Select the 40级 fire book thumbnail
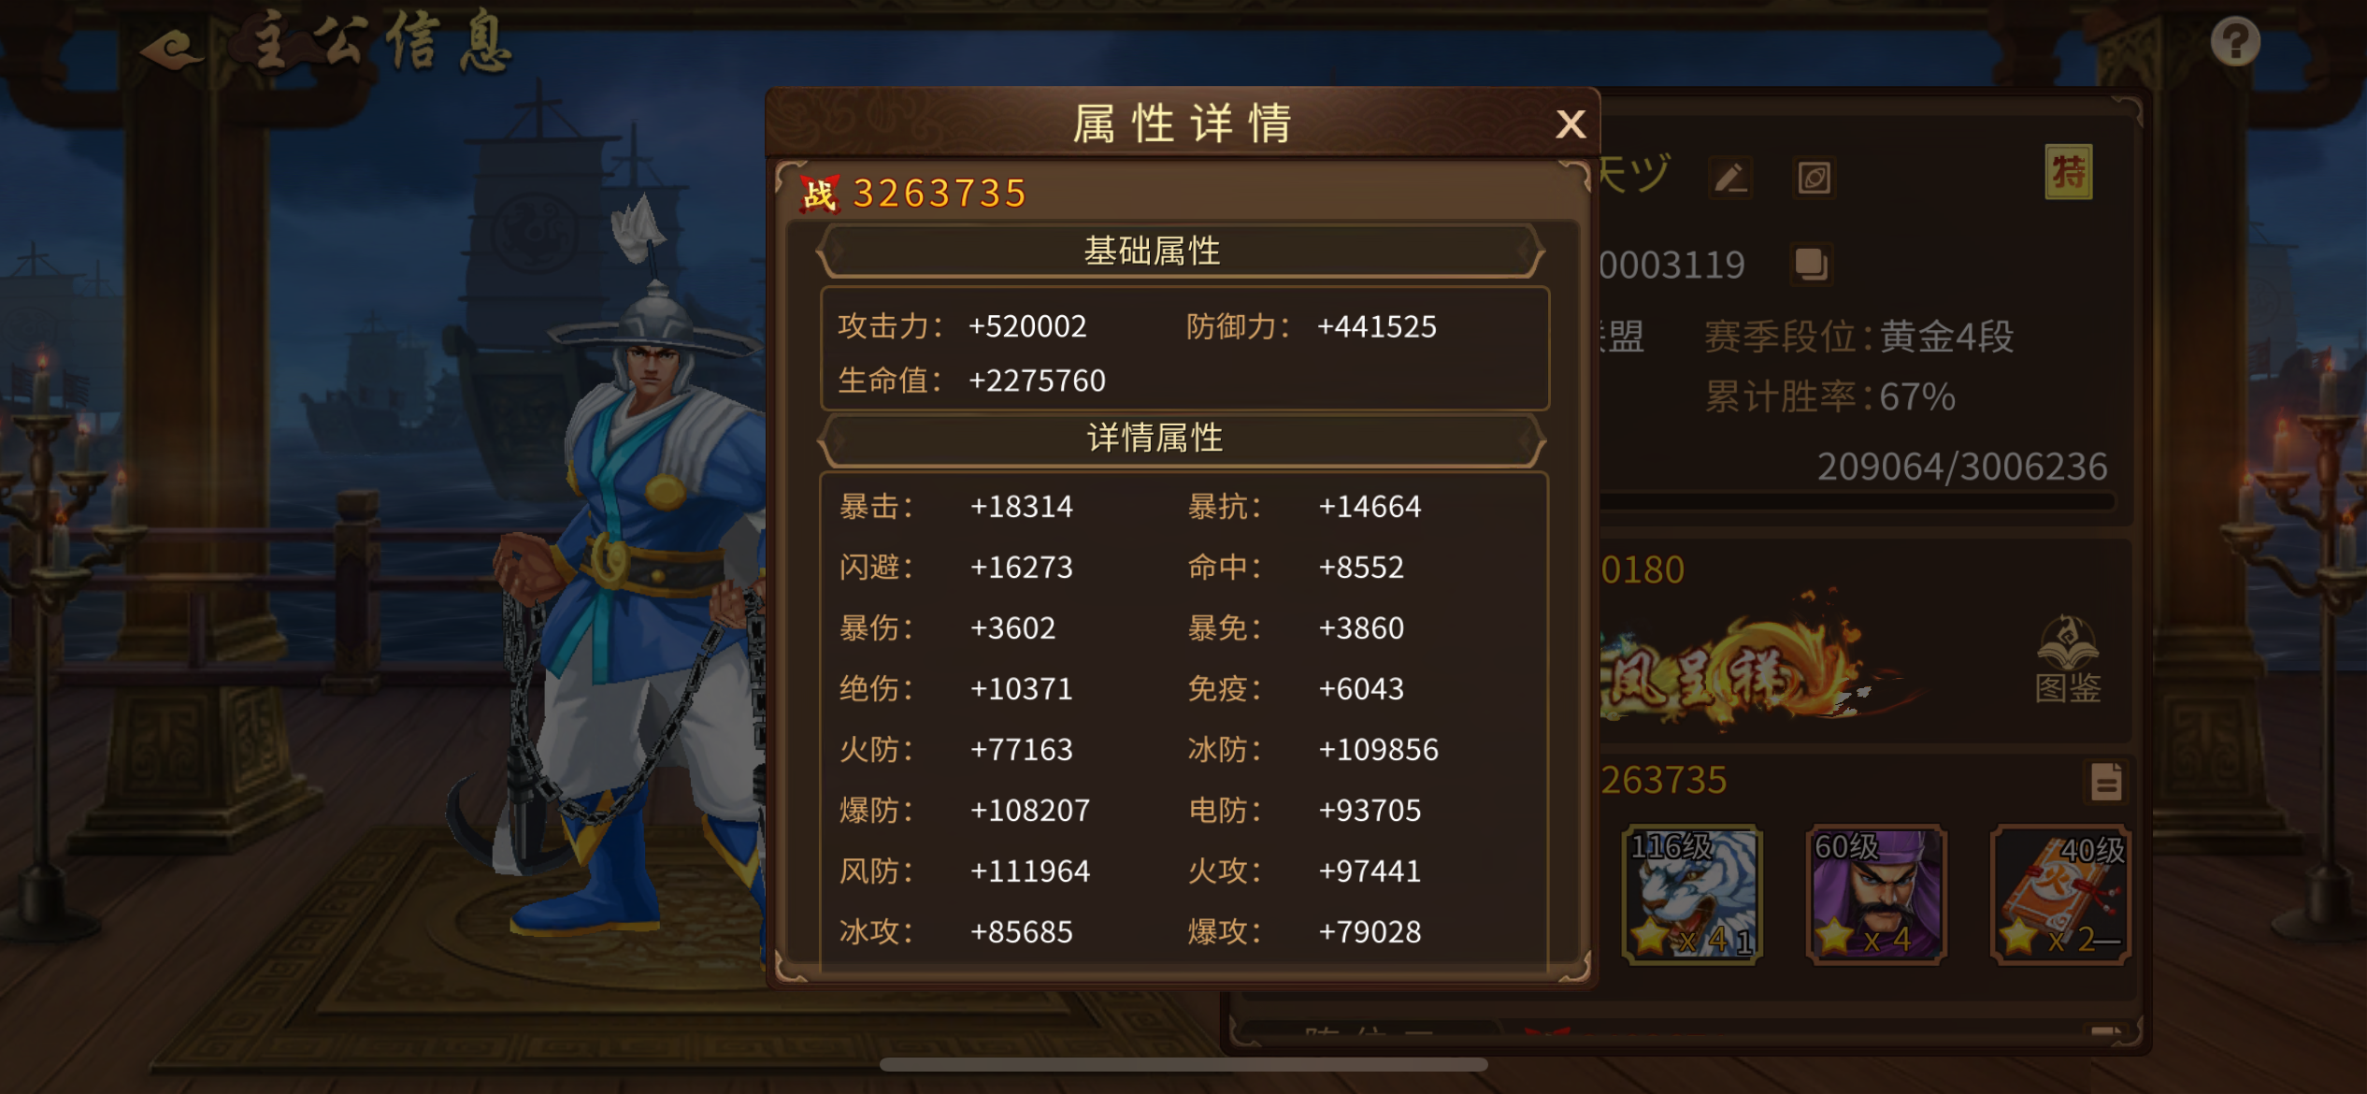2367x1094 pixels. [2061, 895]
